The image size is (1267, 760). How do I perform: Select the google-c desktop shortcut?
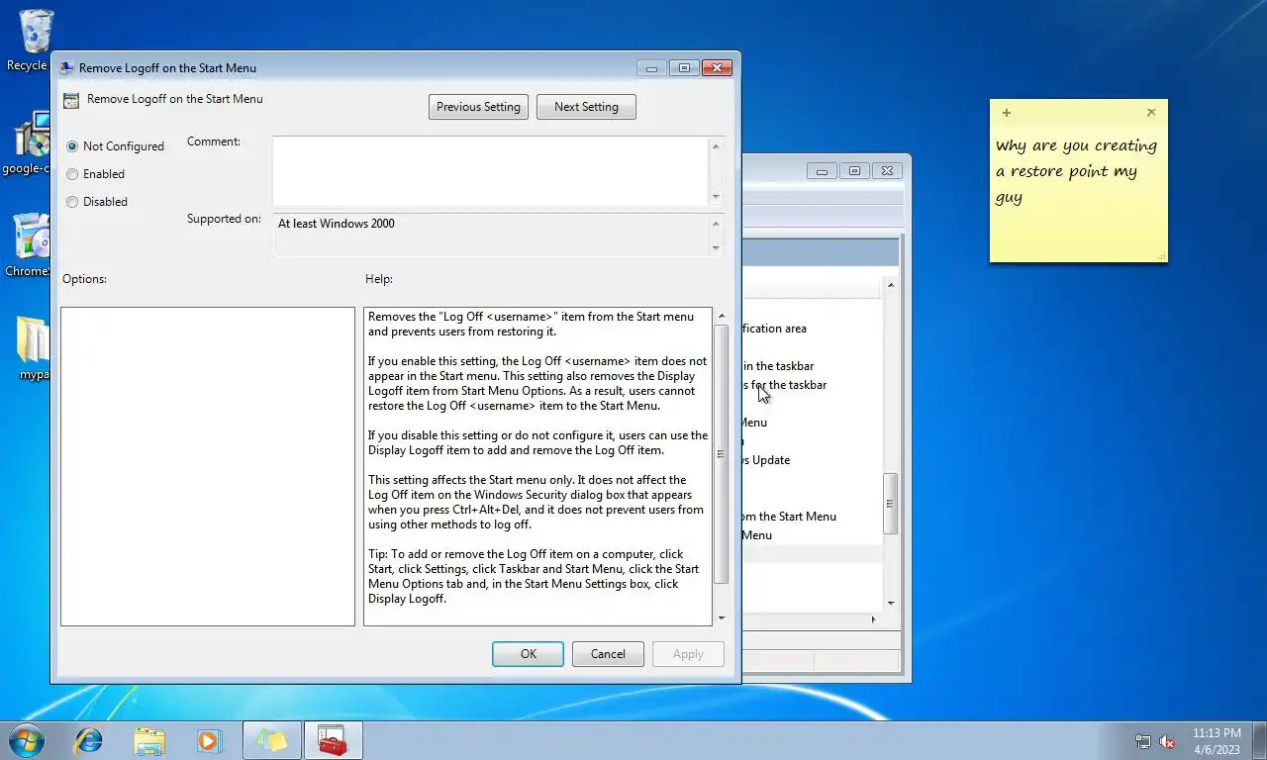(x=30, y=143)
